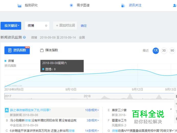Click the 9月12日 point on the chart axis
Image resolution: width=177 pixels, height=133 pixels.
coord(138,89)
